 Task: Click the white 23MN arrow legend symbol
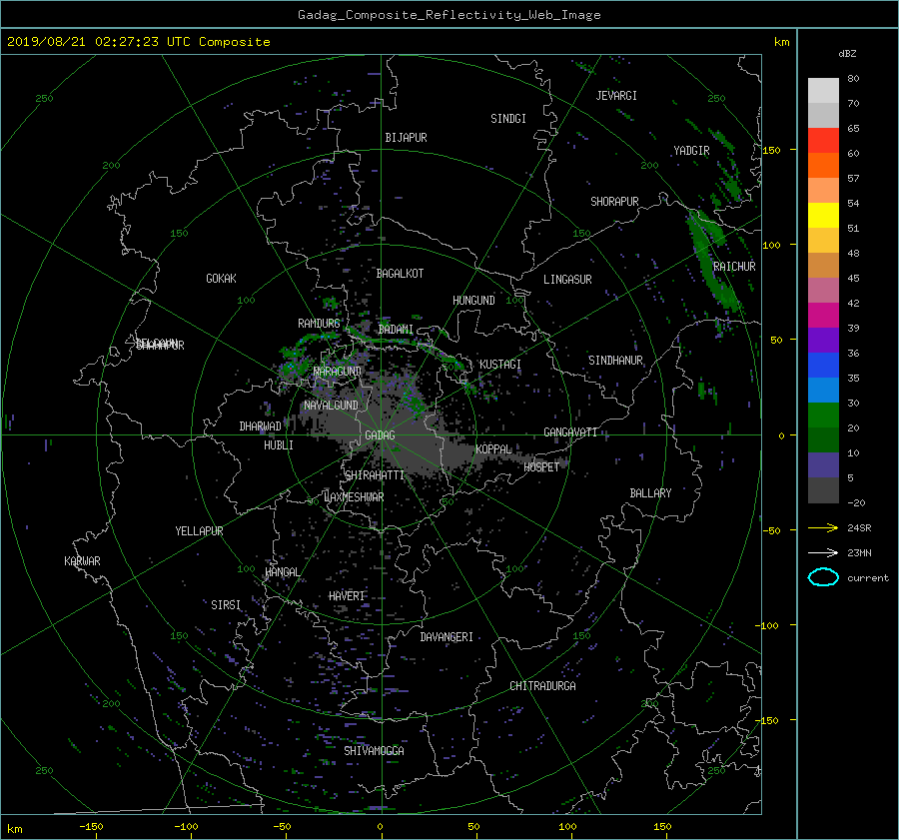pyautogui.click(x=823, y=552)
